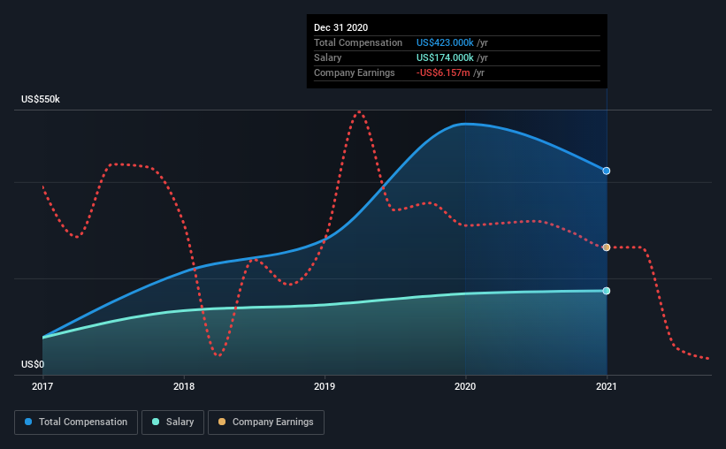
Task: Click the -US$6.157m company earnings value
Action: point(443,72)
